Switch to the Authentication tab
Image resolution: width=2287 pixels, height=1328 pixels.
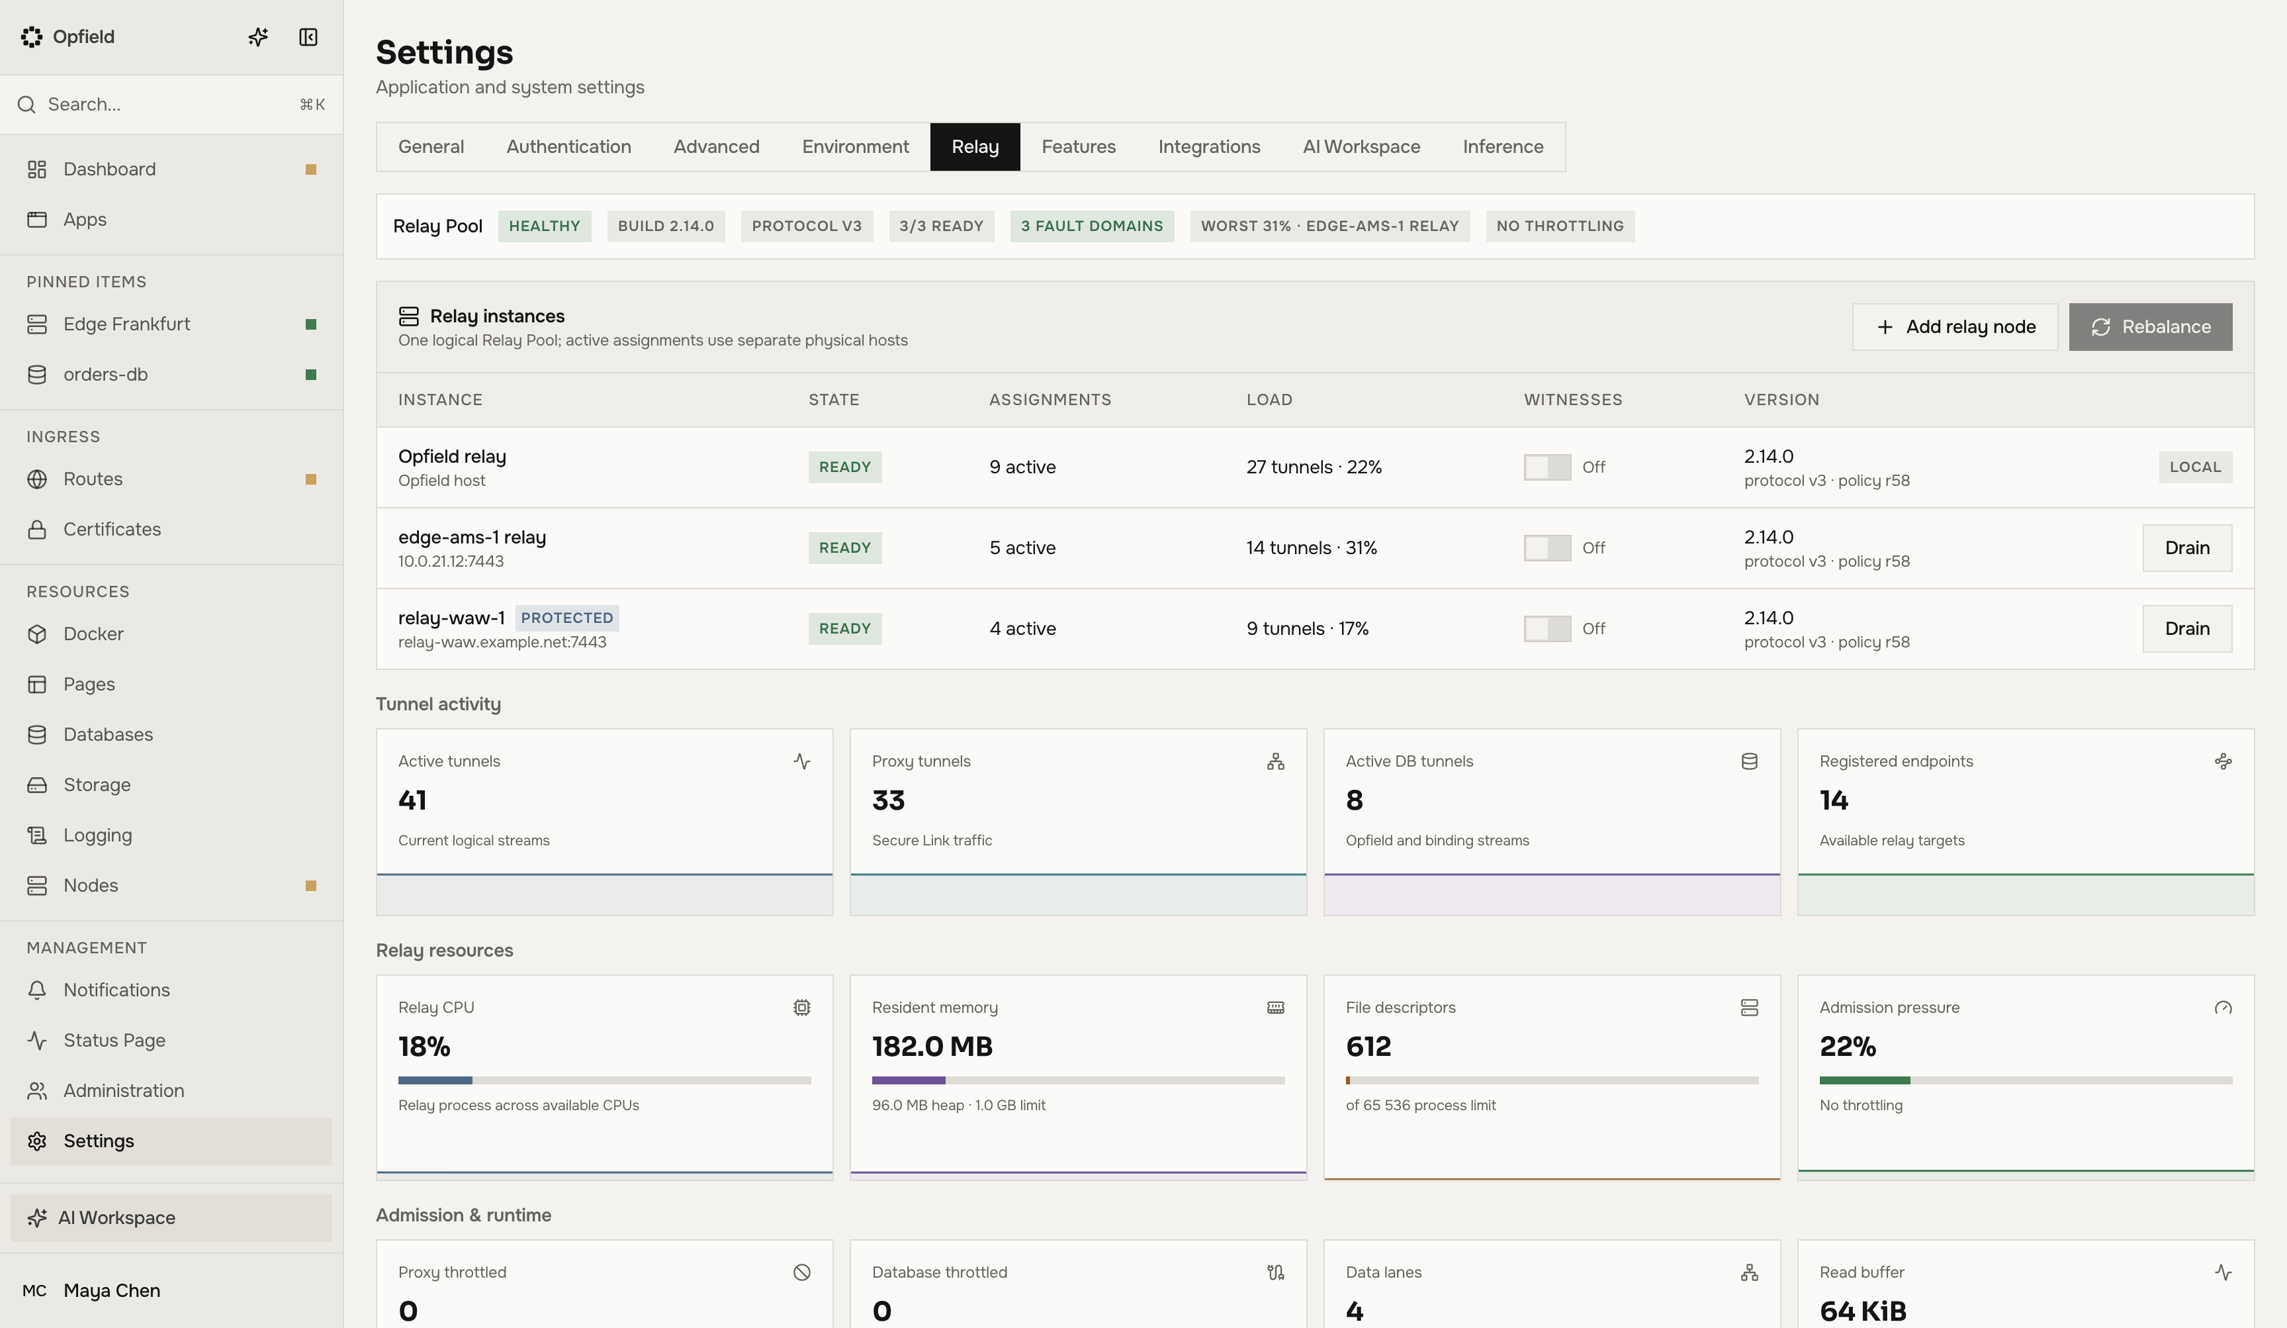[568, 147]
